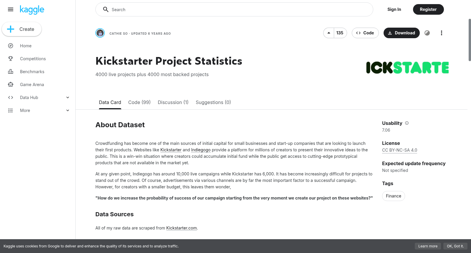This screenshot has height=253, width=471.
Task: Click the Kaggle logo
Action: pyautogui.click(x=32, y=10)
